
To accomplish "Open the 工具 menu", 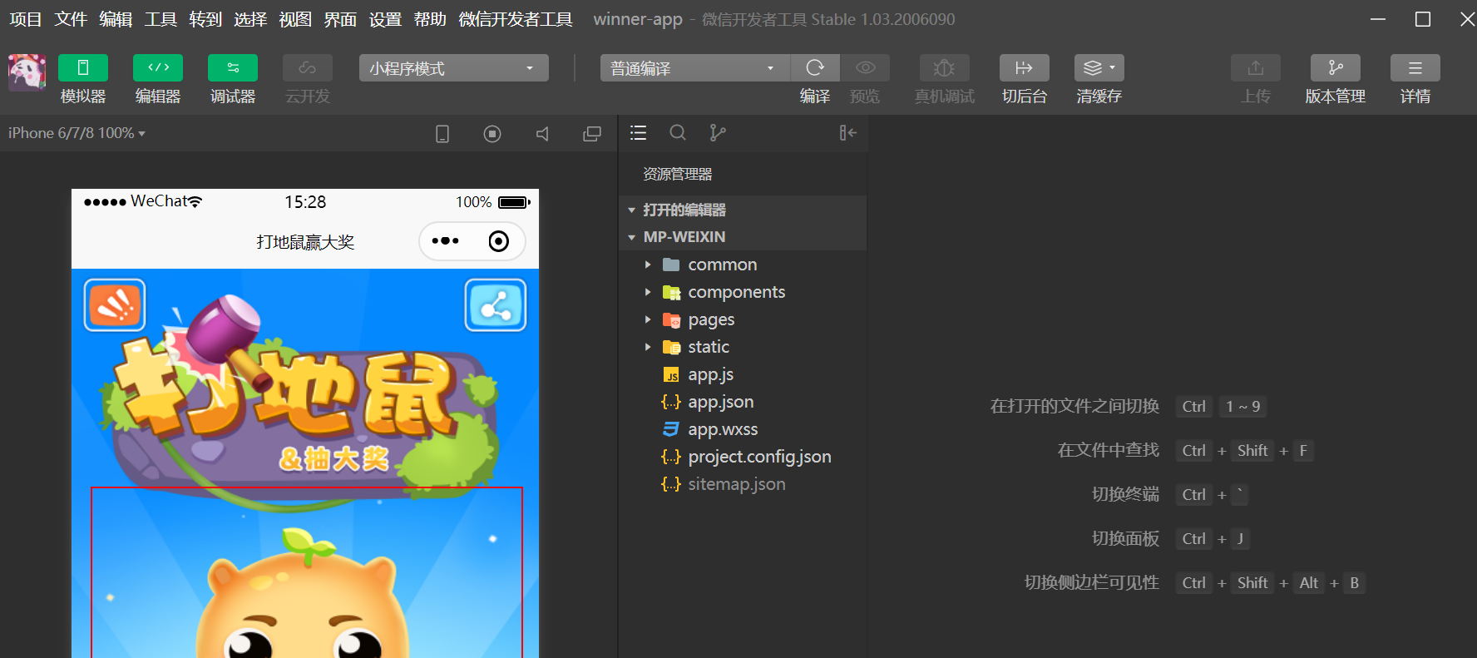I will [x=161, y=19].
